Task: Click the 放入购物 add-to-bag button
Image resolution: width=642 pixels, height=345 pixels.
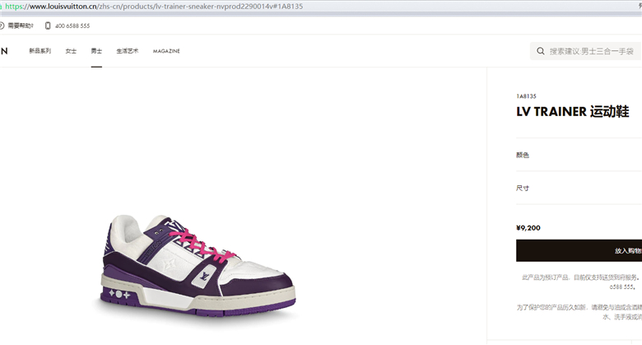Action: click(579, 250)
